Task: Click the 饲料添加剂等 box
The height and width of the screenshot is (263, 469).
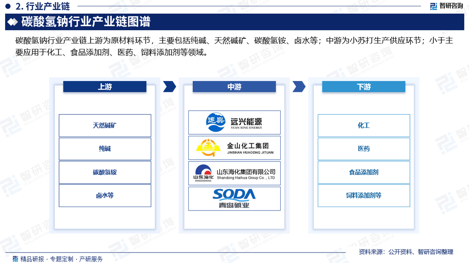Action: (363, 195)
